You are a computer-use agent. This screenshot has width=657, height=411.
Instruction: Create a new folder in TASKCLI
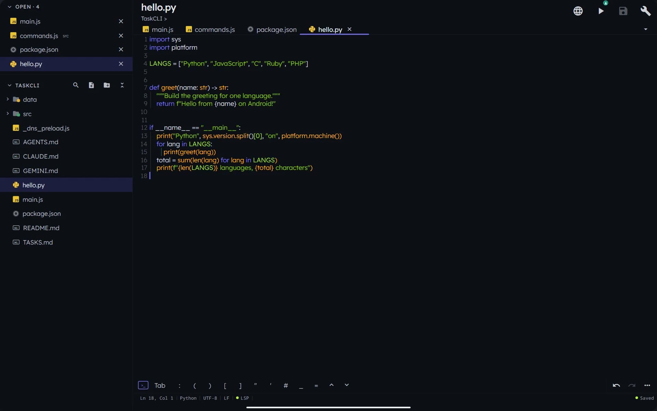(107, 85)
